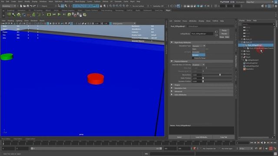
Task: Choose Dynamic in Simulation Type list
Action: pos(199,55)
